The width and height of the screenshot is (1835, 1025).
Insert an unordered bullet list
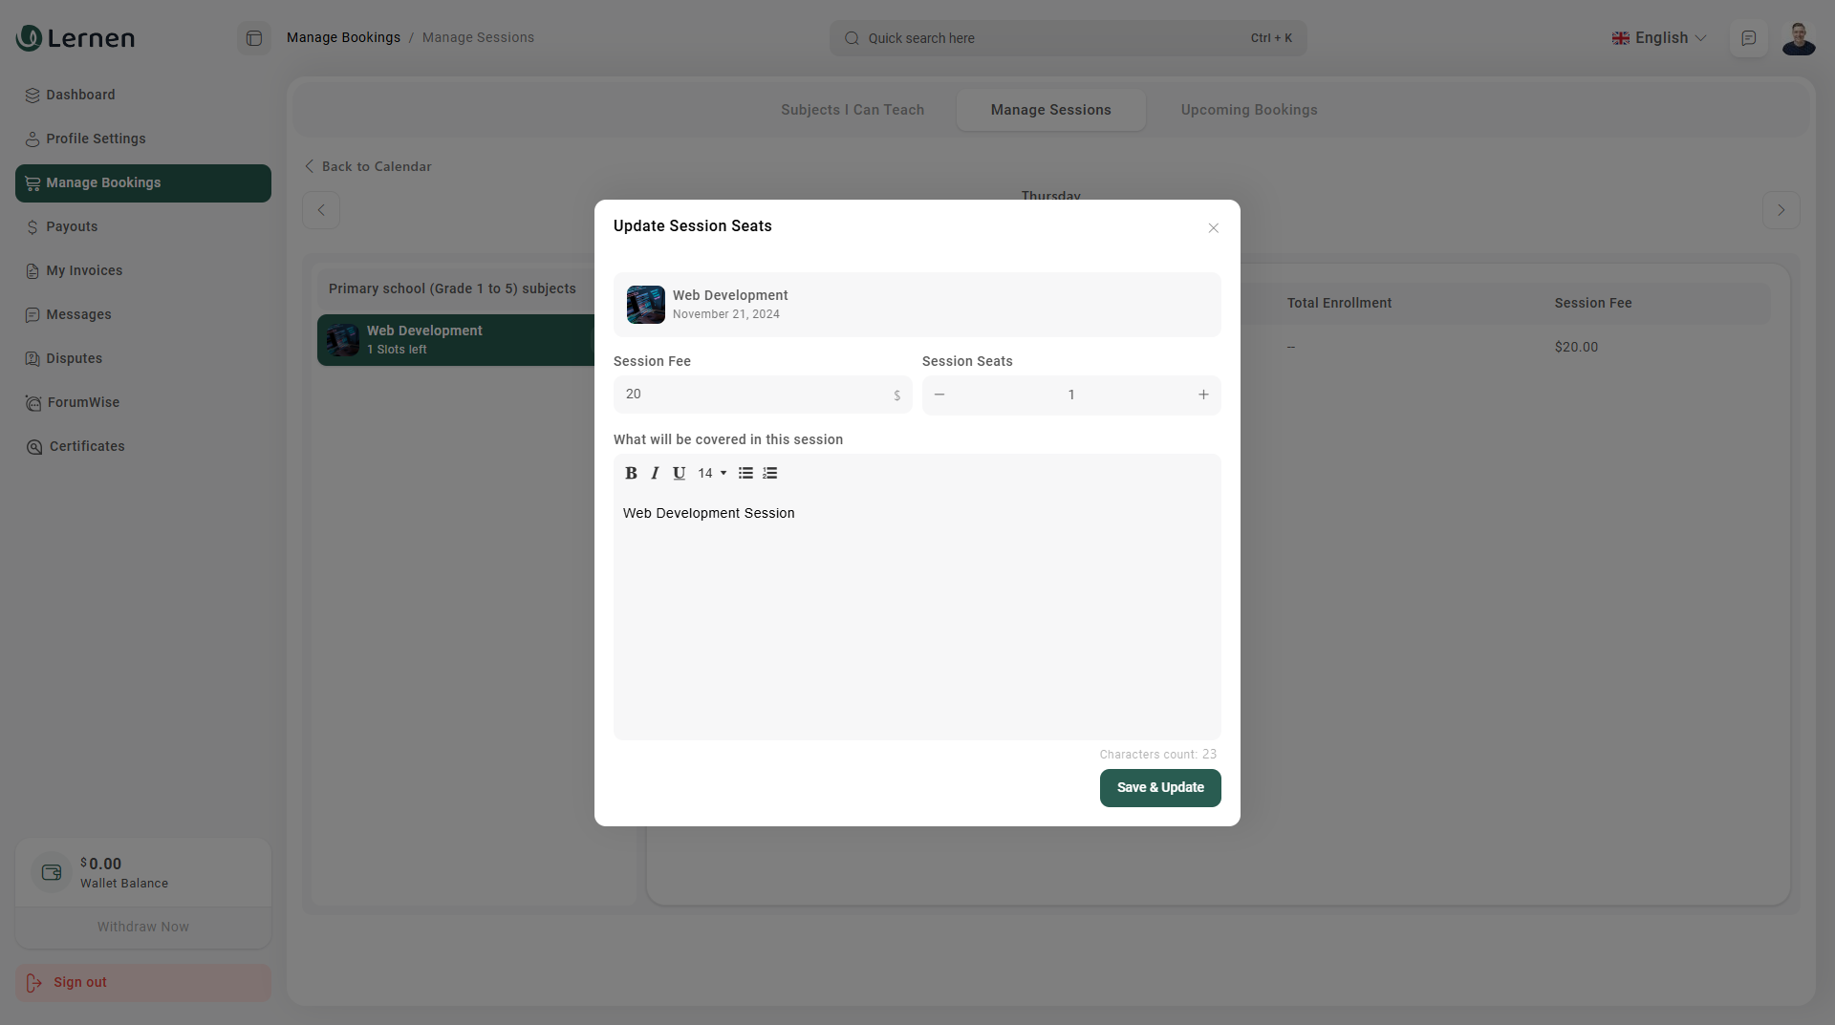(745, 473)
